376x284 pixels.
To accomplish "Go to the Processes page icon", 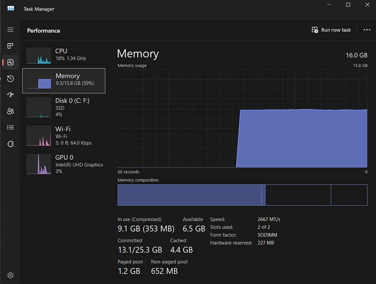I will [10, 46].
